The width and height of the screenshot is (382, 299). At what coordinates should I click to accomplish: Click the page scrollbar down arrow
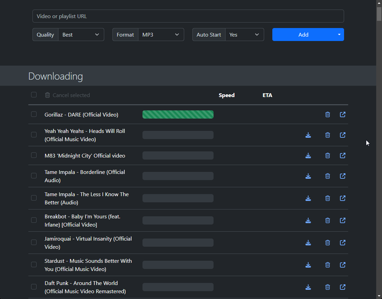coord(379,296)
